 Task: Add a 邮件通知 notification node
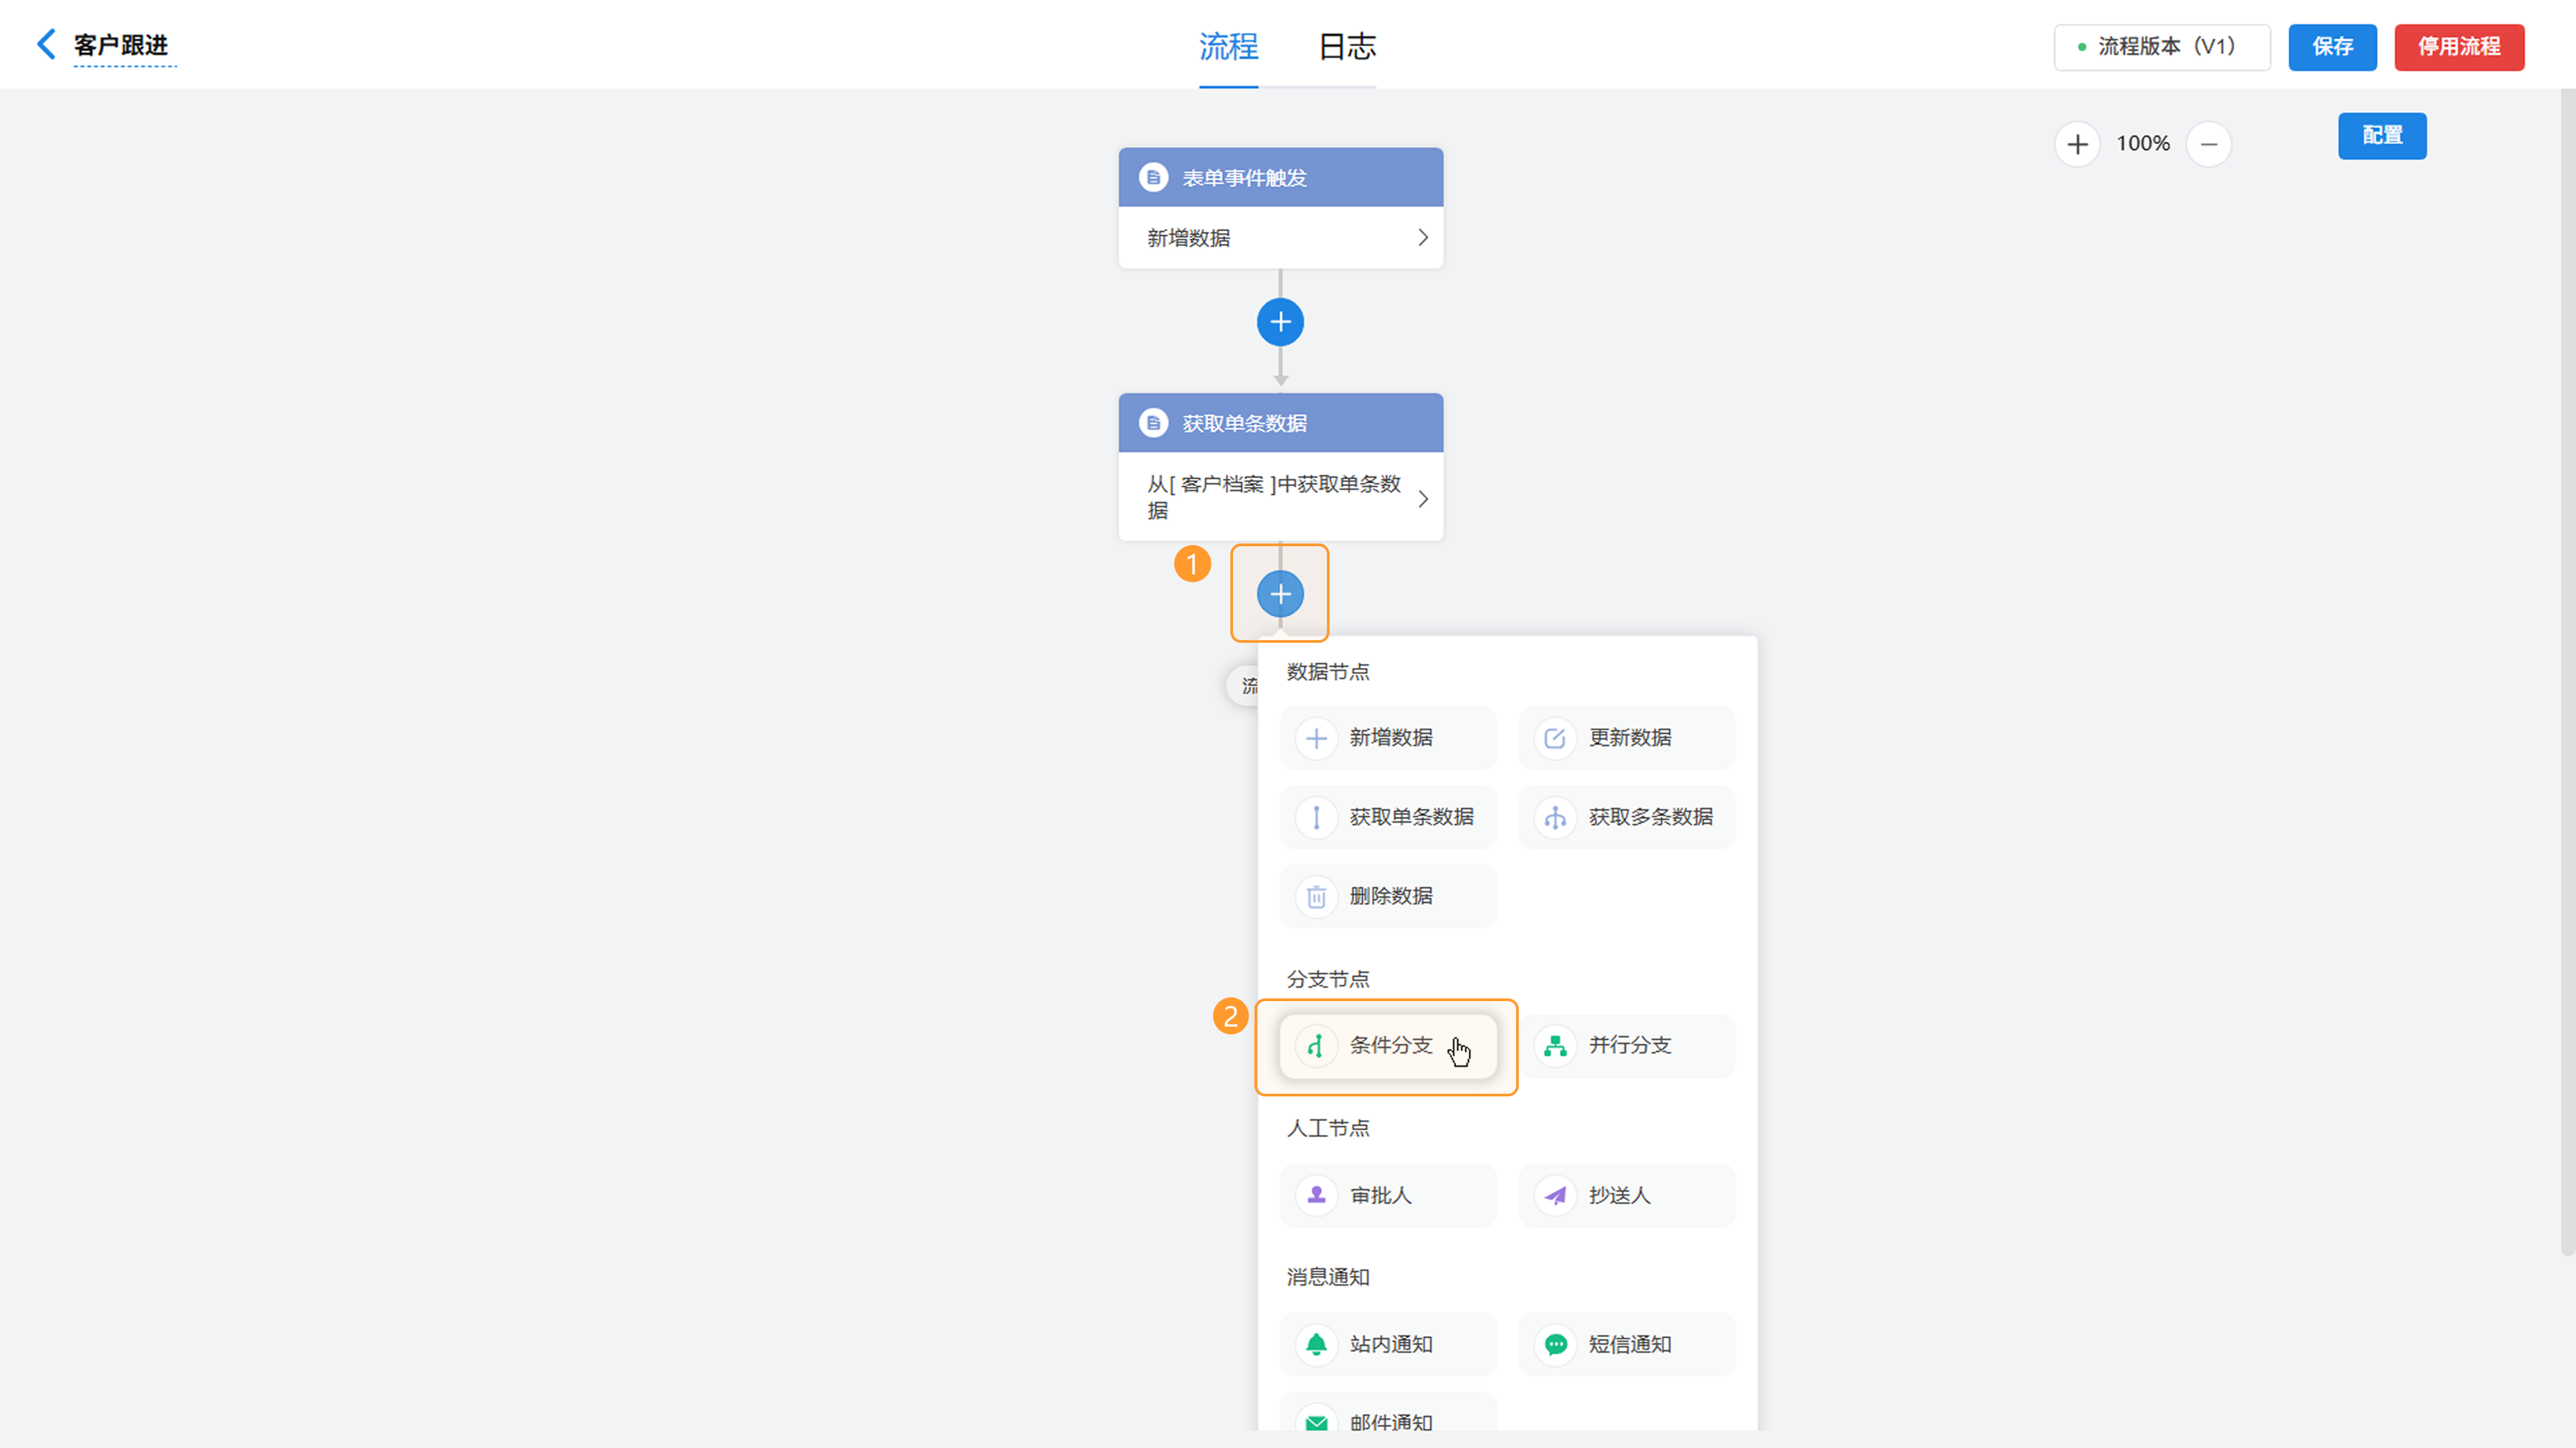1388,1412
